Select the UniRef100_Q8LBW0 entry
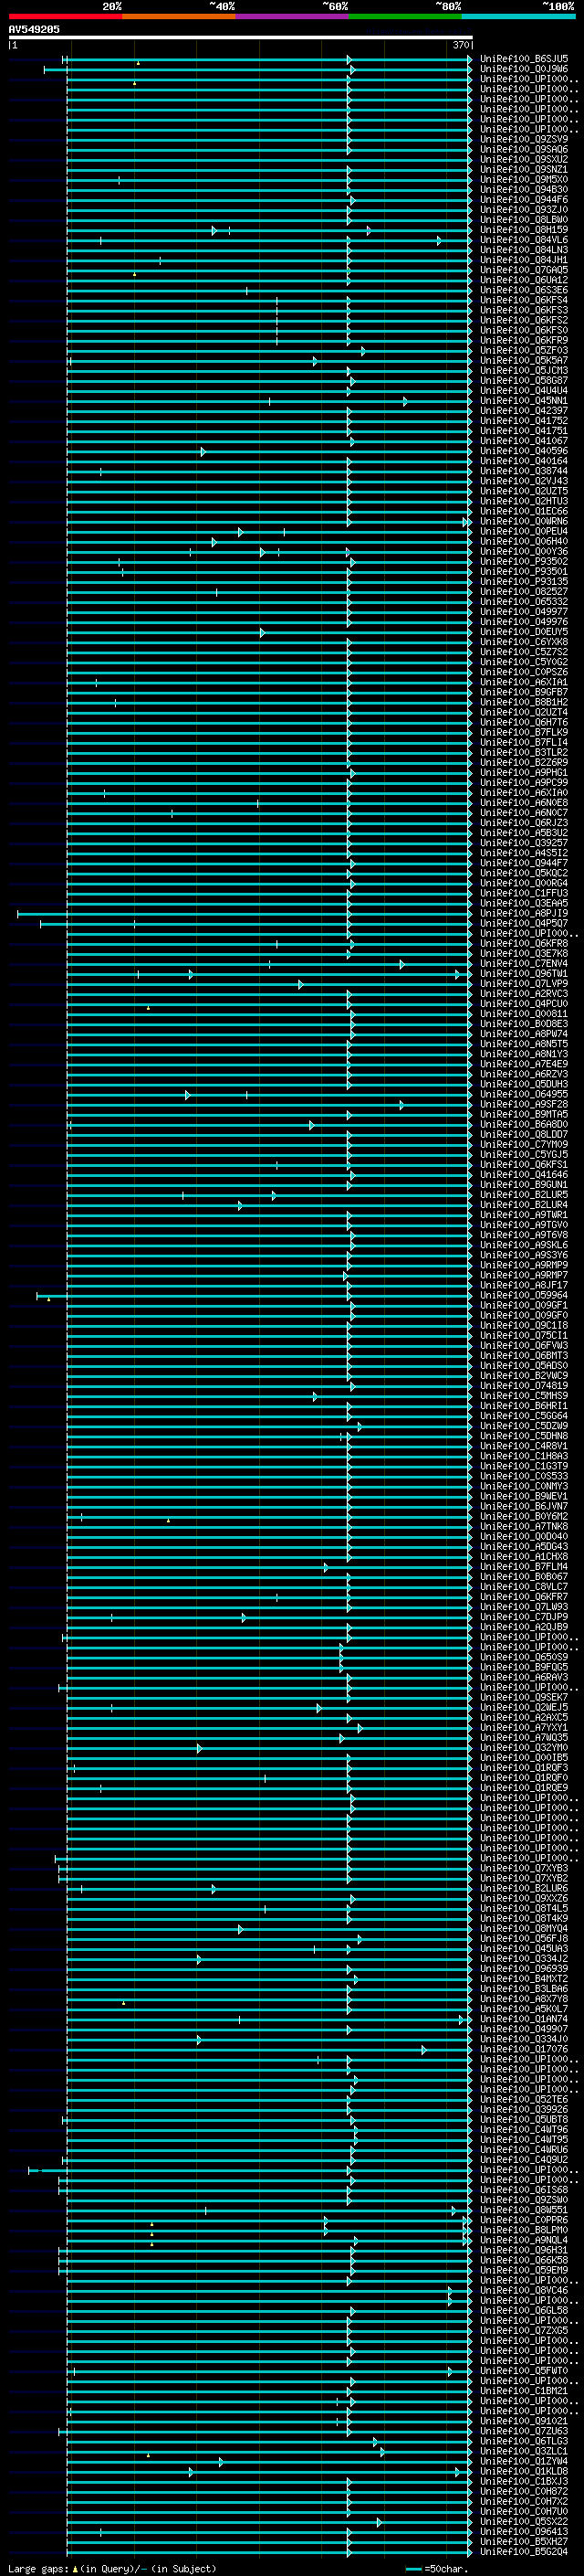 point(524,219)
